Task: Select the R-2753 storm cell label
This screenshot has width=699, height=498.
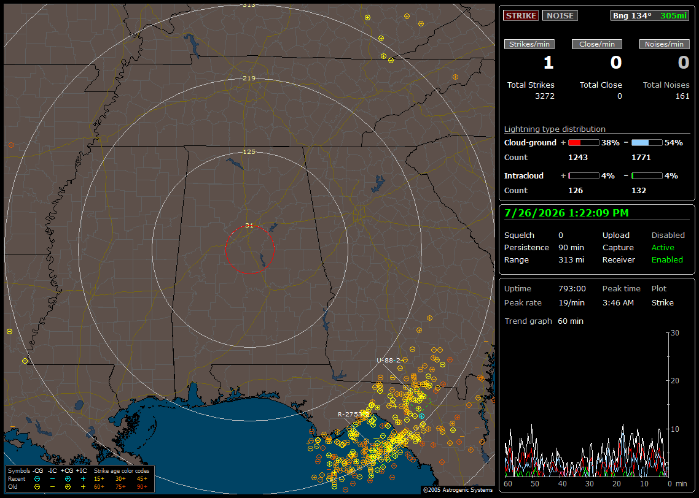Action: (x=350, y=415)
